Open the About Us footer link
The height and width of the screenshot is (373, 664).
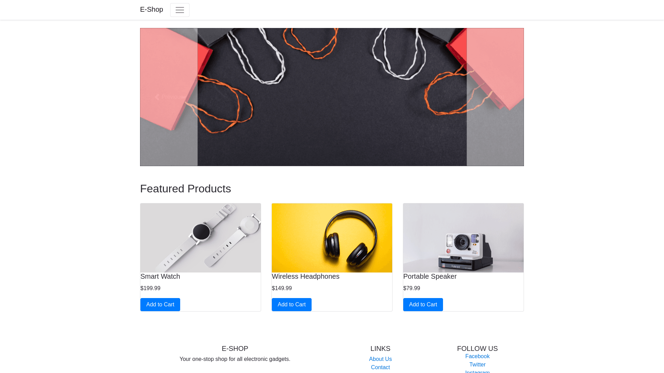point(380,359)
